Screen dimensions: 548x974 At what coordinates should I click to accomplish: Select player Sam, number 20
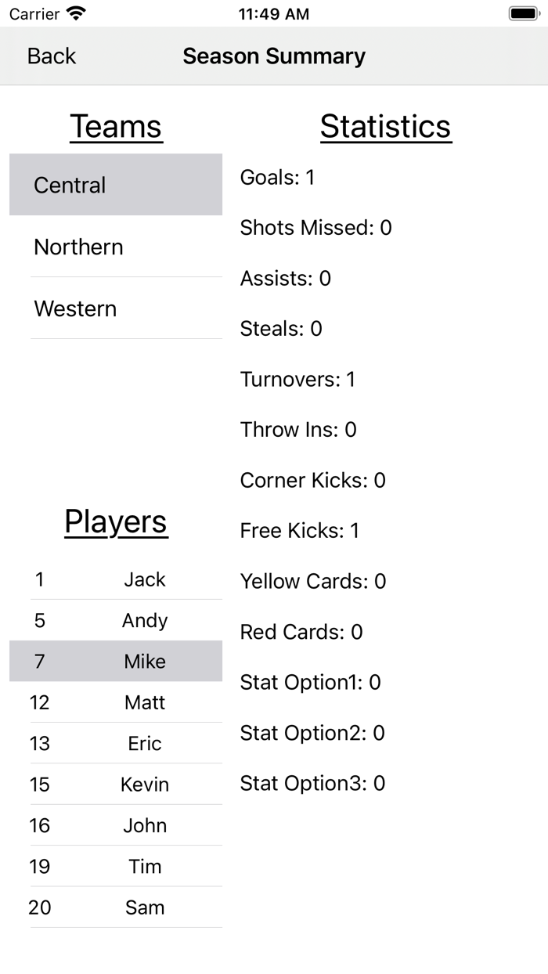tap(116, 907)
